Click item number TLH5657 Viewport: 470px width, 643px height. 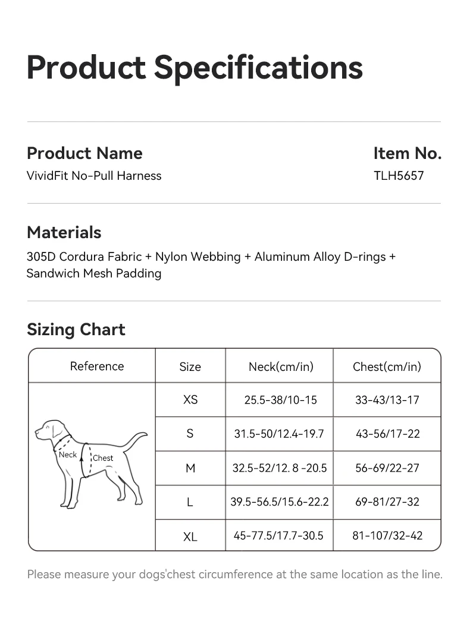(x=399, y=176)
